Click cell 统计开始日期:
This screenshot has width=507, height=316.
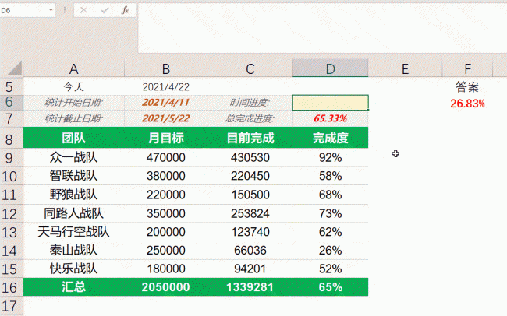[x=74, y=102]
